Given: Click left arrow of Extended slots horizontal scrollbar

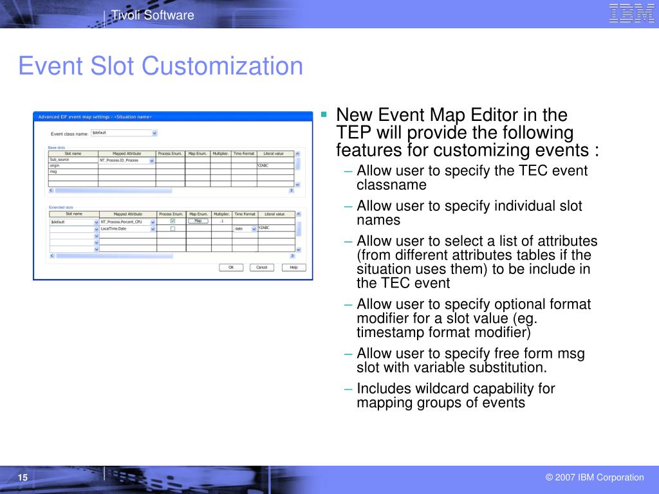Looking at the screenshot, I should [x=52, y=256].
